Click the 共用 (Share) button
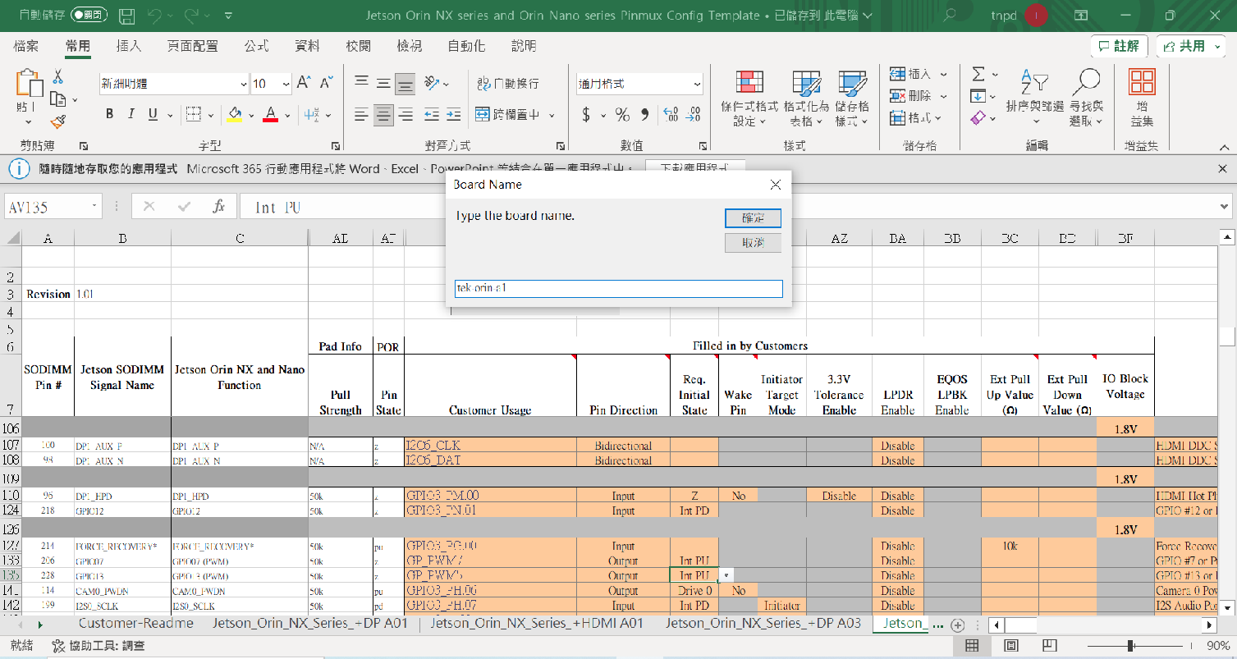Viewport: 1237px width, 659px height. pos(1191,46)
